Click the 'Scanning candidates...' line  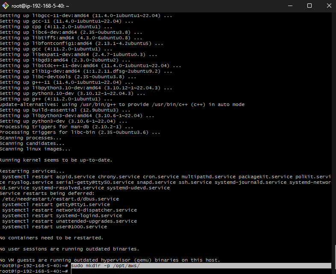click(32, 144)
